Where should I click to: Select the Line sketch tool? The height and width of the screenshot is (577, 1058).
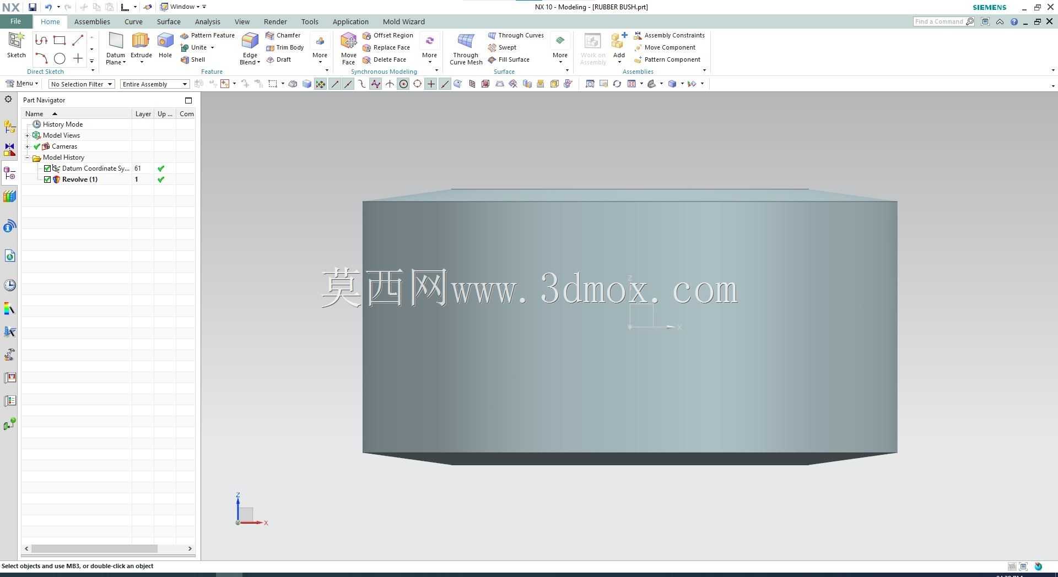78,40
